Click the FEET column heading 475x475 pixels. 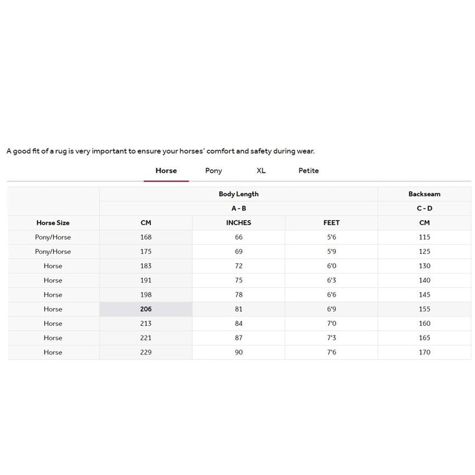(x=331, y=223)
